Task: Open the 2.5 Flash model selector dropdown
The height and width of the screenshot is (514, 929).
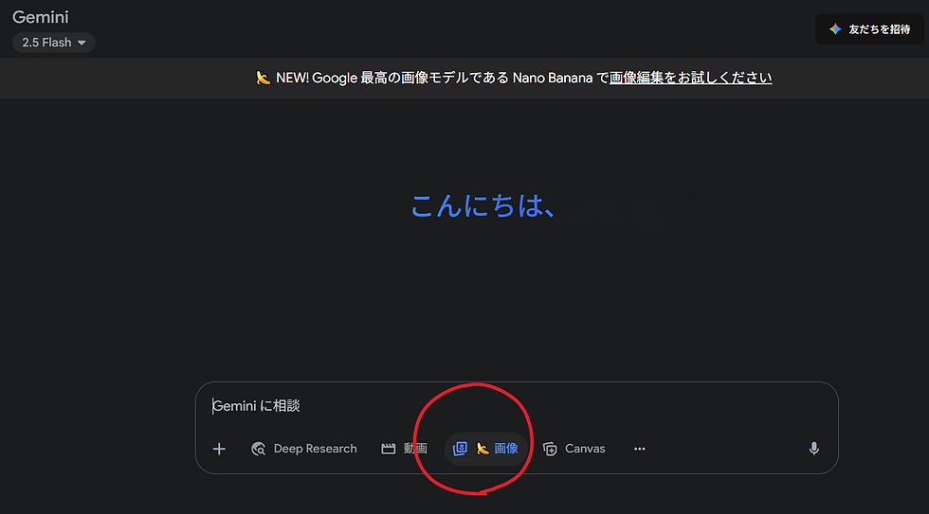Action: pos(53,43)
